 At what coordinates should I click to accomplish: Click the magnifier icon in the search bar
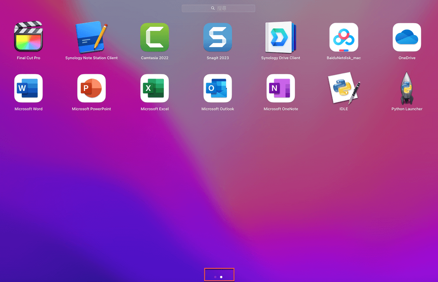213,9
